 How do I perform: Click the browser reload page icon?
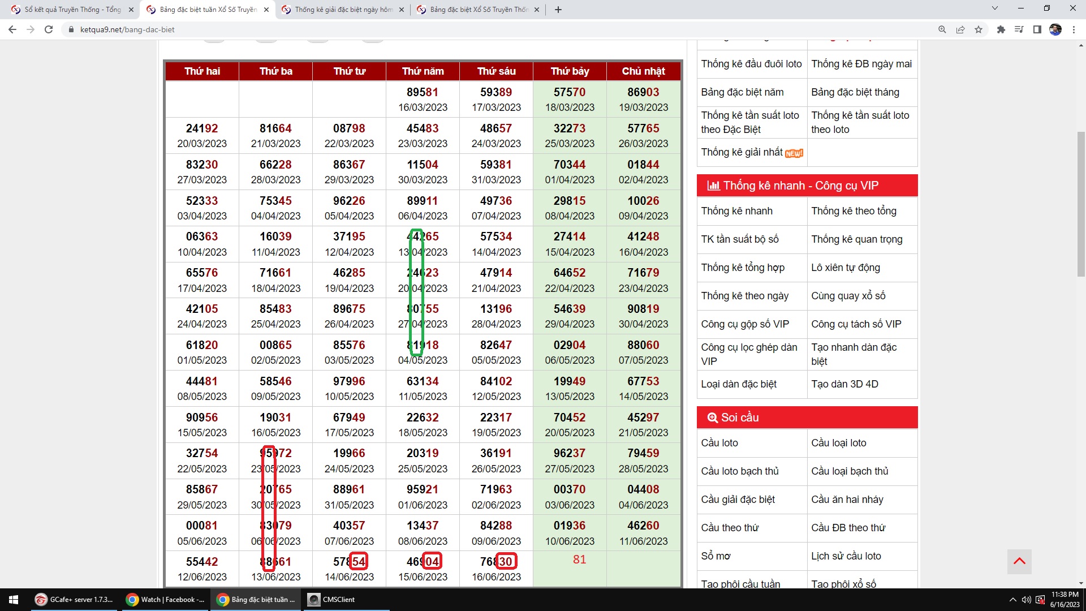(49, 29)
